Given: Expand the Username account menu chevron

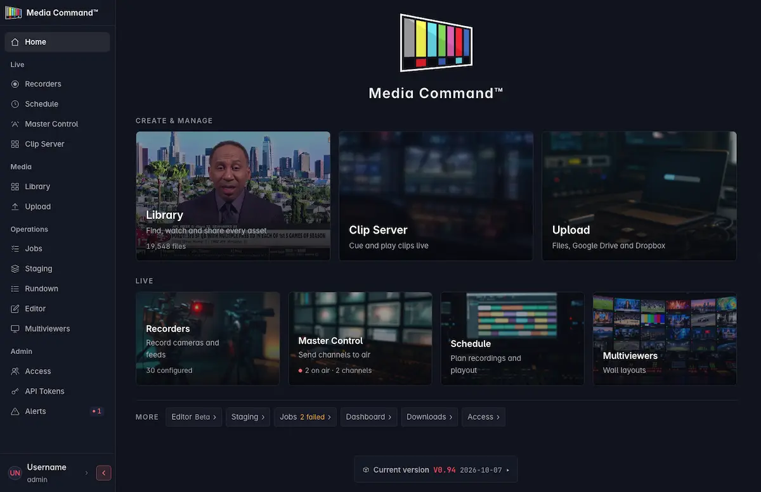Looking at the screenshot, I should pos(87,473).
